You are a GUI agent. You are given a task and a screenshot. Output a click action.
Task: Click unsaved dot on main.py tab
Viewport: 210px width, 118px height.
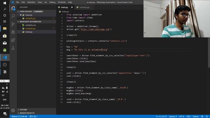[72, 7]
